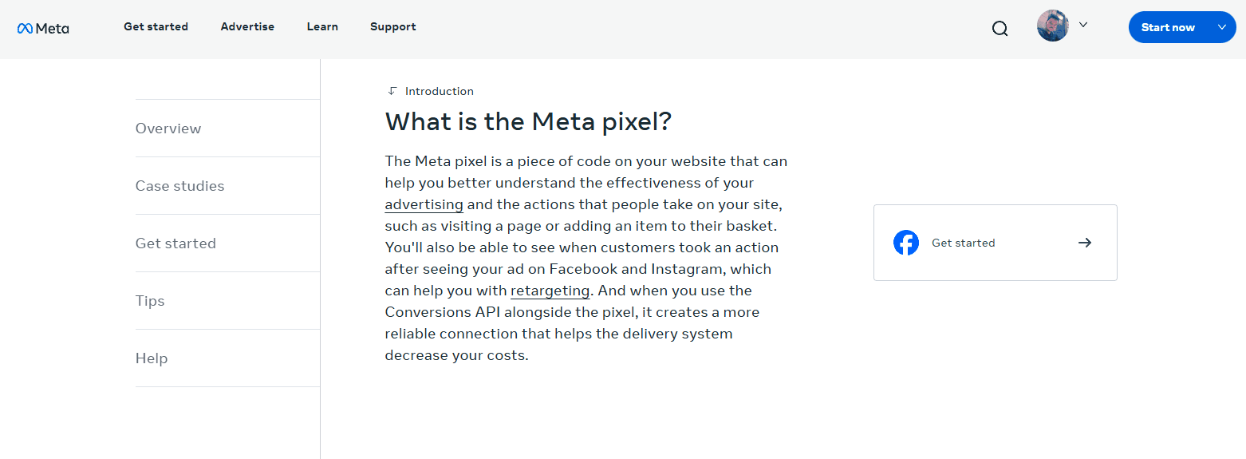This screenshot has height=459, width=1246.
Task: Expand the profile account chevron
Action: [1083, 25]
